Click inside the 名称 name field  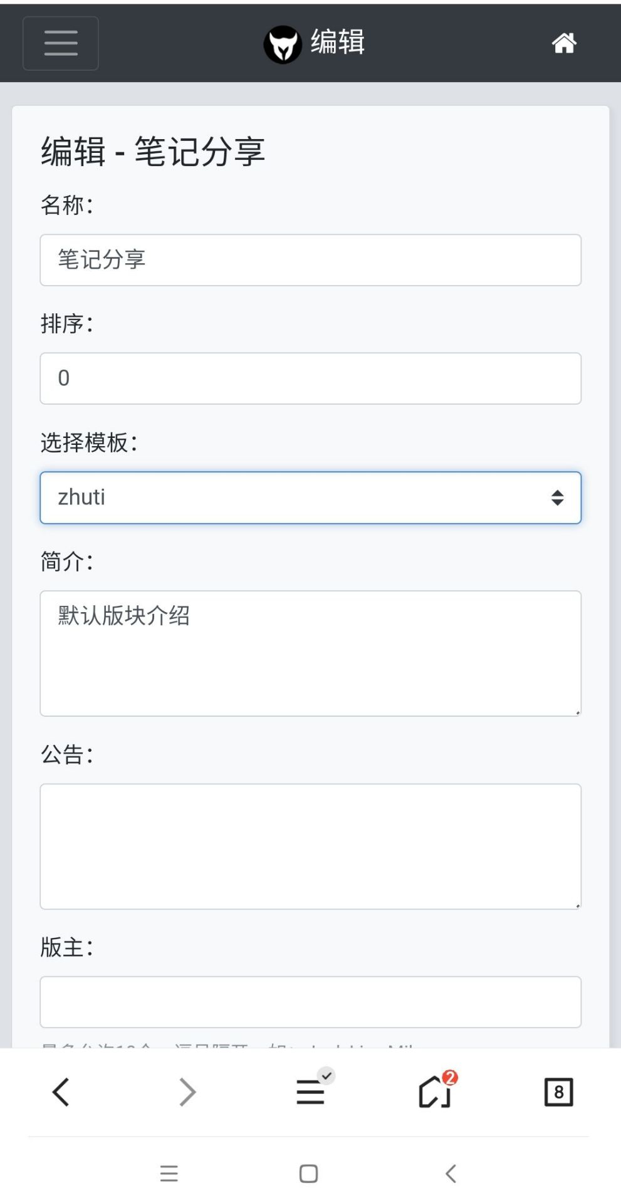click(x=310, y=260)
